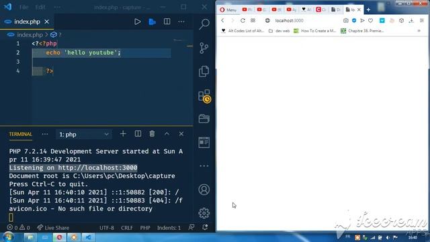Open the send-to My Flow icon in Opera
This screenshot has height=242, width=430.
(x=362, y=21)
